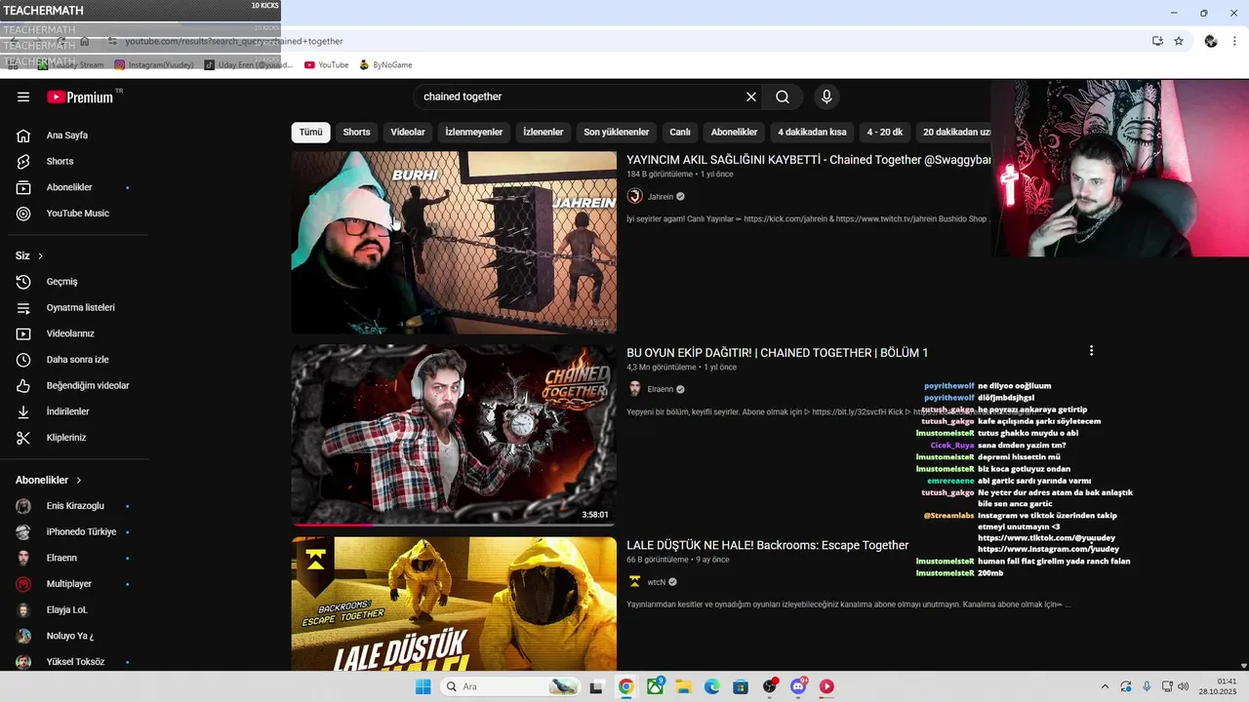Open the Yüksel Toksöz subscription
Screen dimensions: 1249x702
(x=76, y=662)
